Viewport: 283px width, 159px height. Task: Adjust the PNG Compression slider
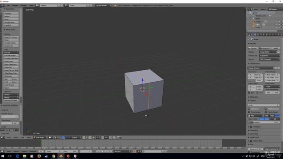pyautogui.click(x=264, y=122)
